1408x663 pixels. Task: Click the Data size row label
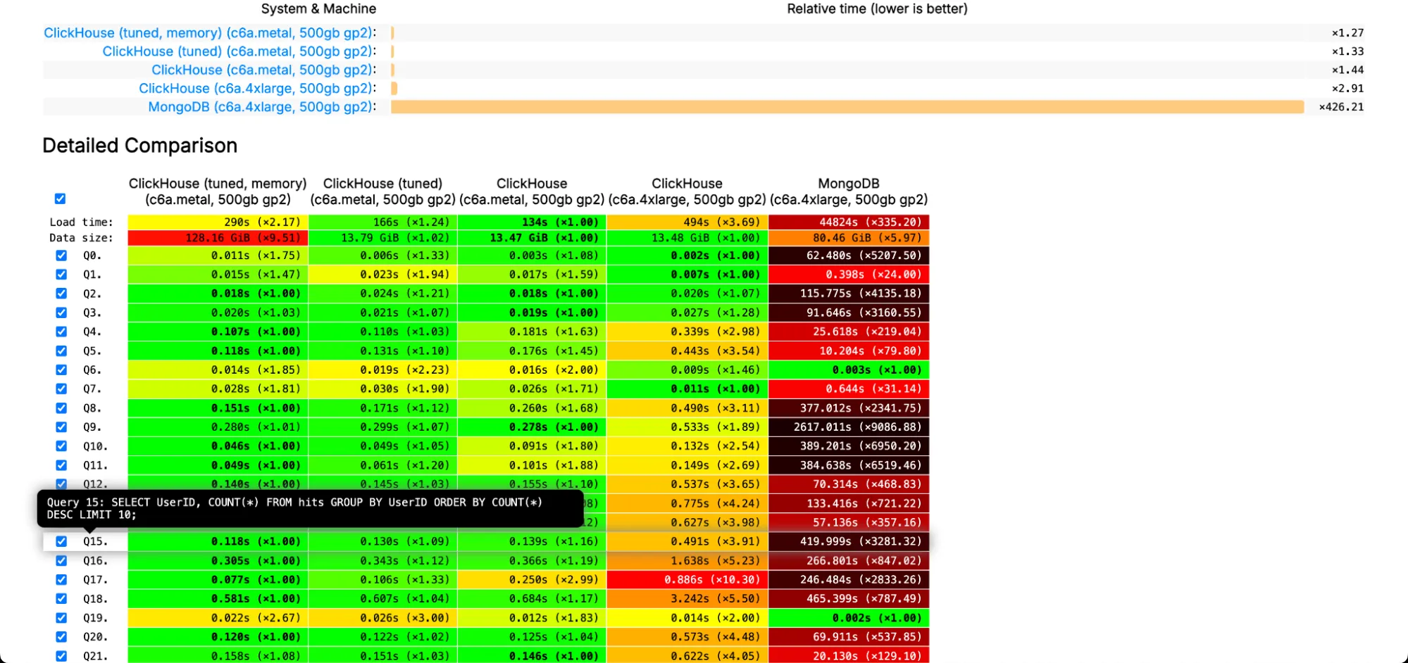click(81, 238)
